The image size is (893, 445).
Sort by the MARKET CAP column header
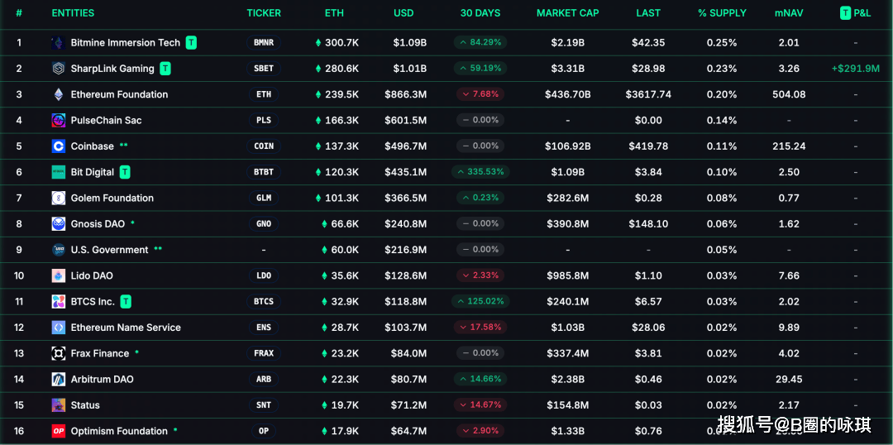coord(568,13)
